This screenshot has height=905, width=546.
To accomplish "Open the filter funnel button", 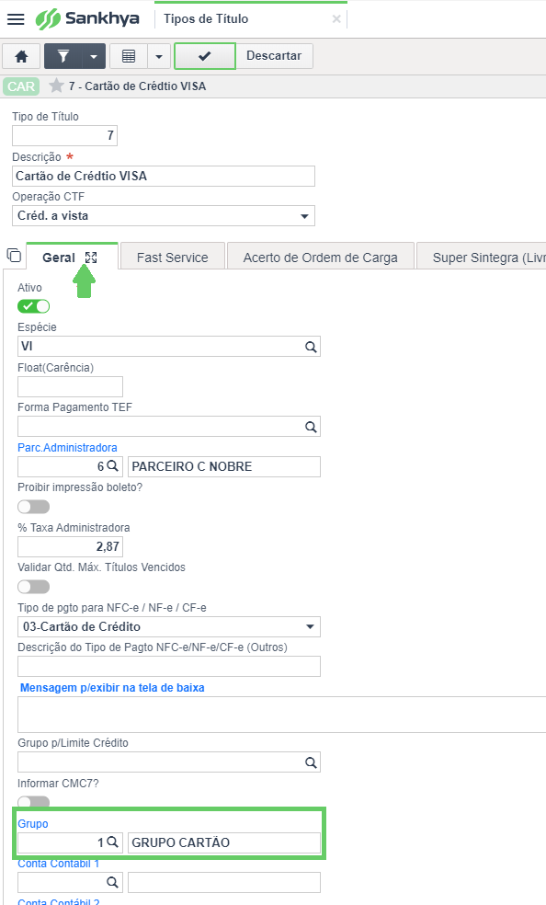I will [63, 56].
